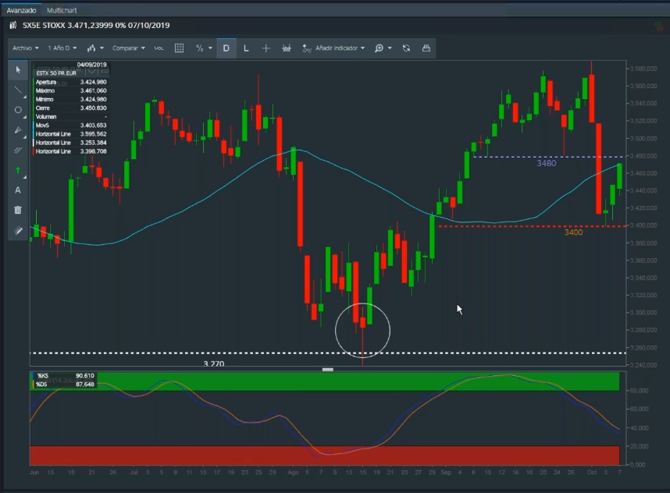Toggle the crosshair cursor icon
The height and width of the screenshot is (493, 670).
pos(266,48)
